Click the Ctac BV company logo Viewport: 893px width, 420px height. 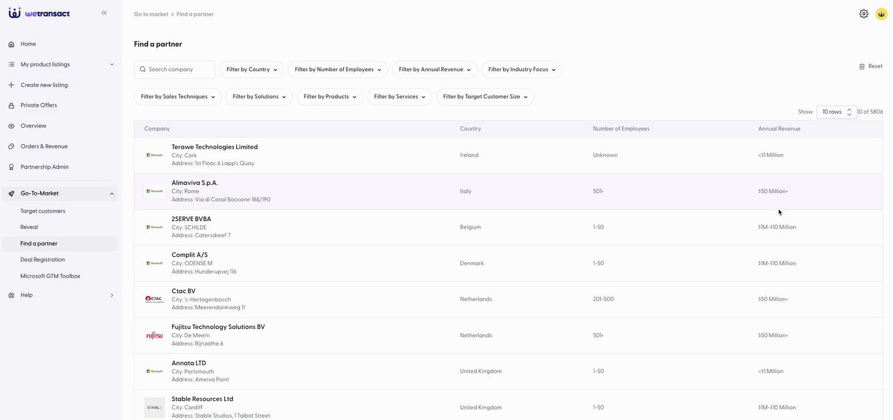[154, 299]
